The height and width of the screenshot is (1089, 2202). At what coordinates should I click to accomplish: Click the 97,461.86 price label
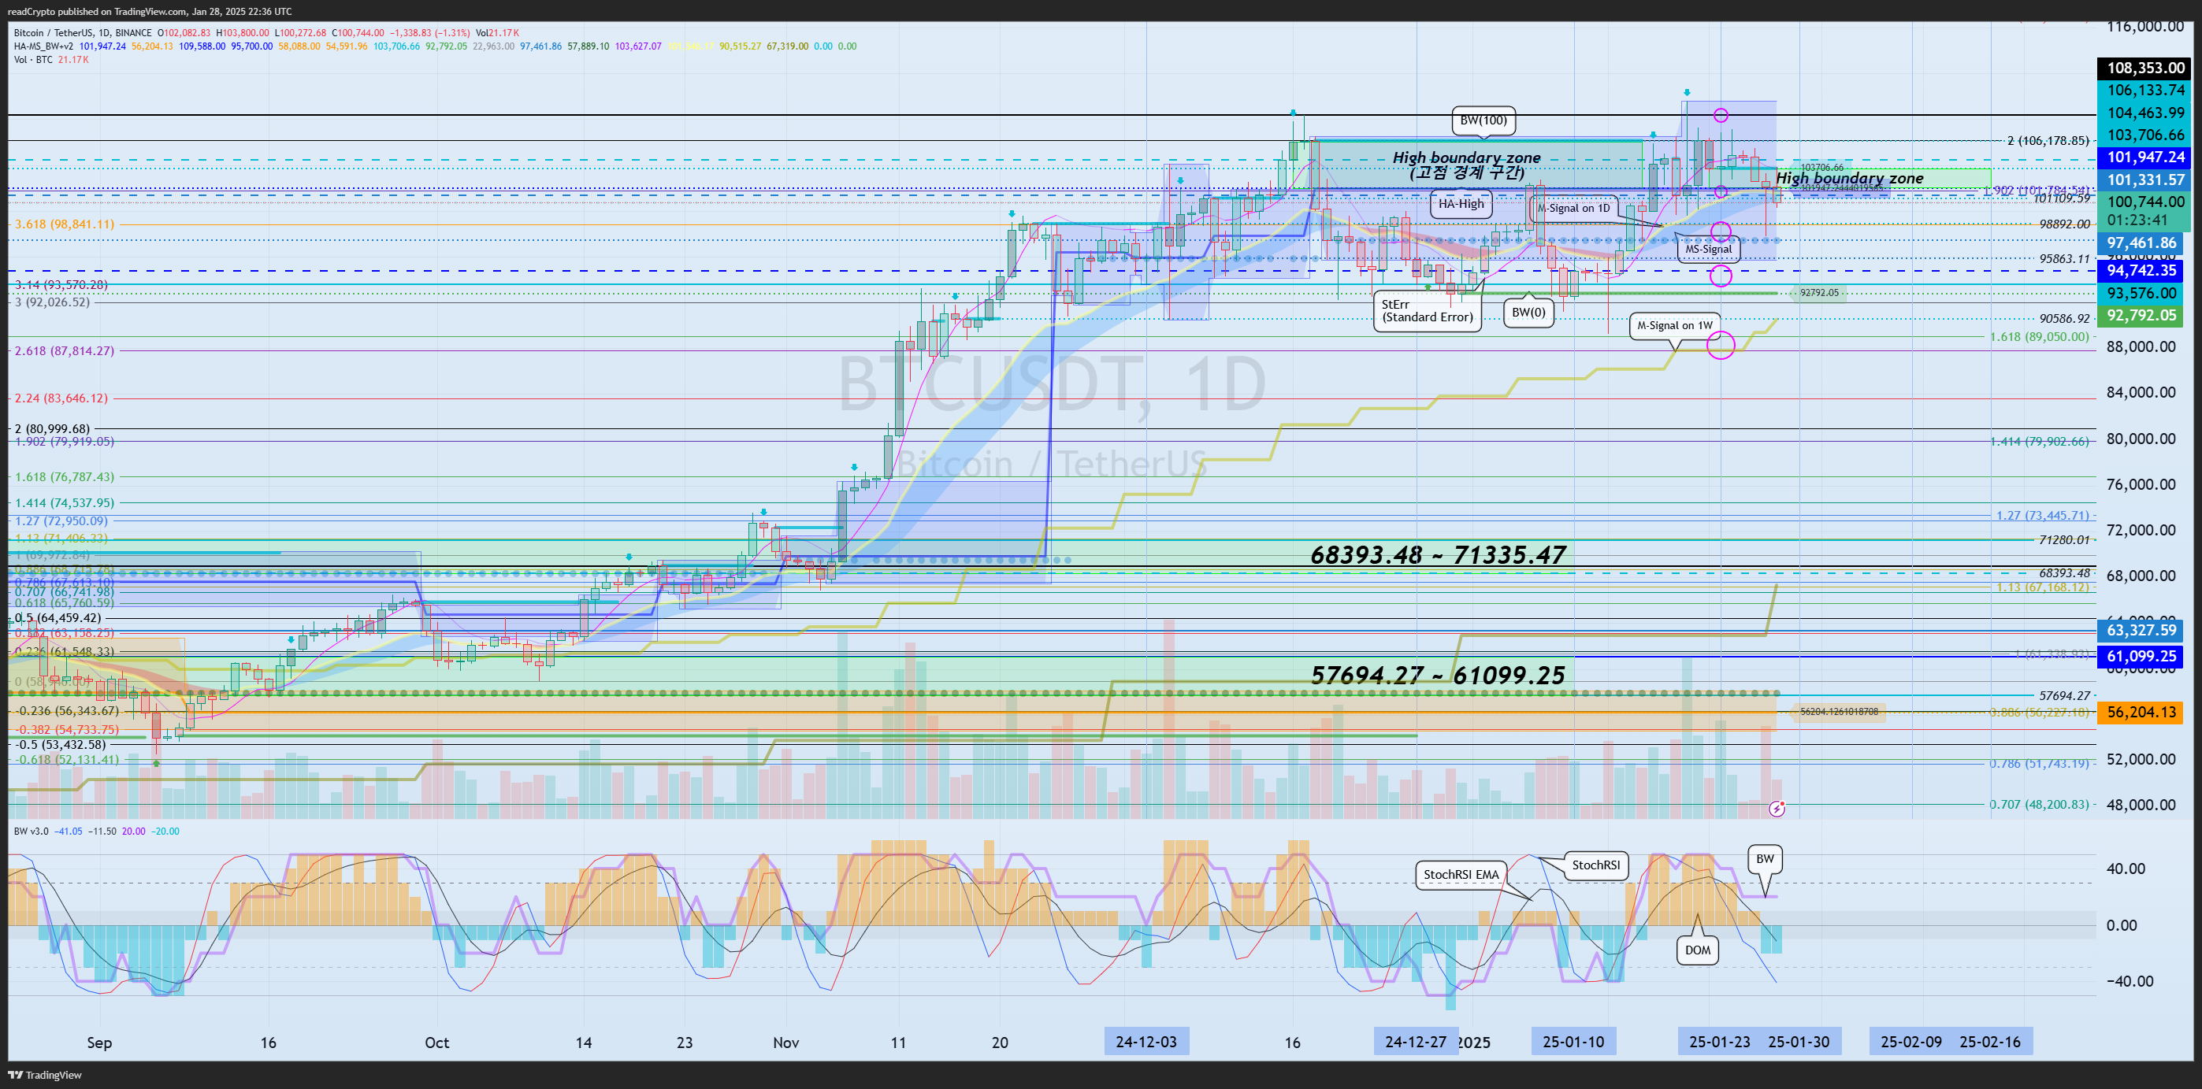2141,243
